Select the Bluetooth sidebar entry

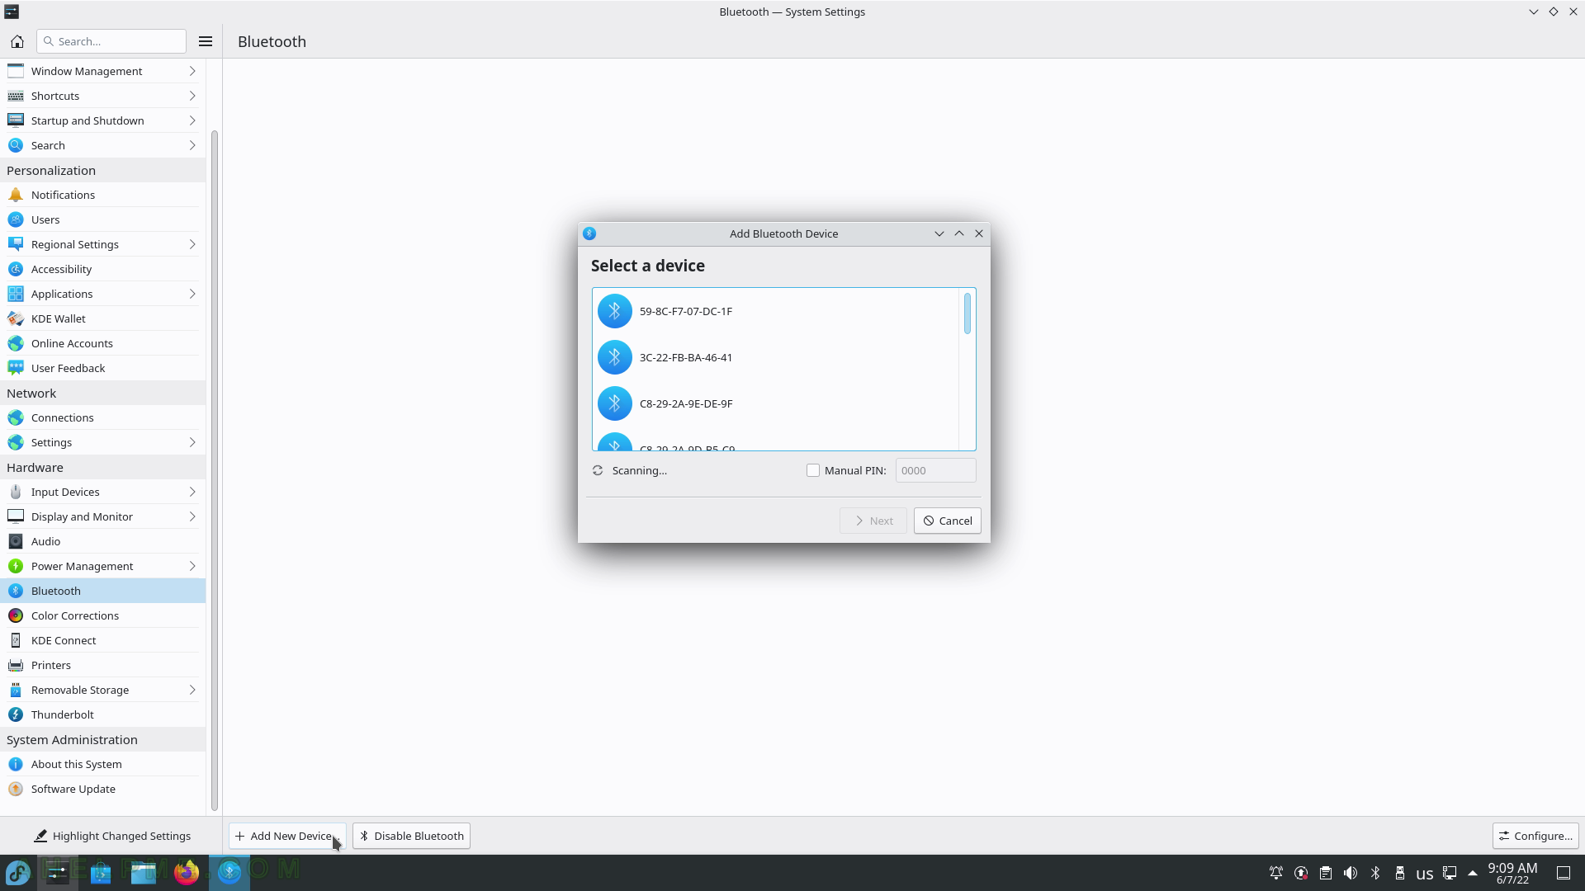[x=102, y=591]
